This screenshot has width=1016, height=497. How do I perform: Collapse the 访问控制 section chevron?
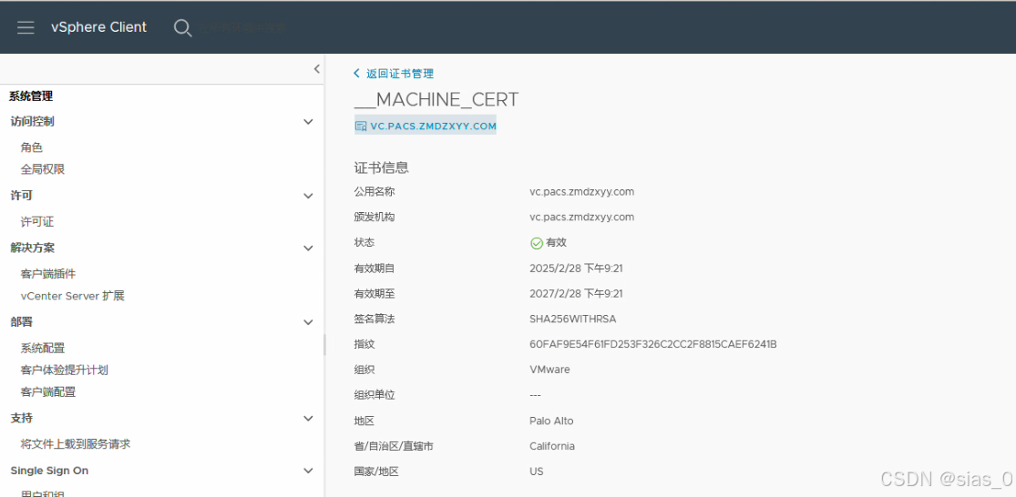pos(308,122)
